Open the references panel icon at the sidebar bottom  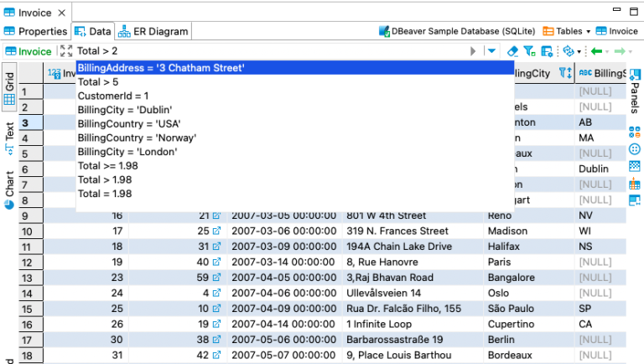pyautogui.click(x=635, y=200)
